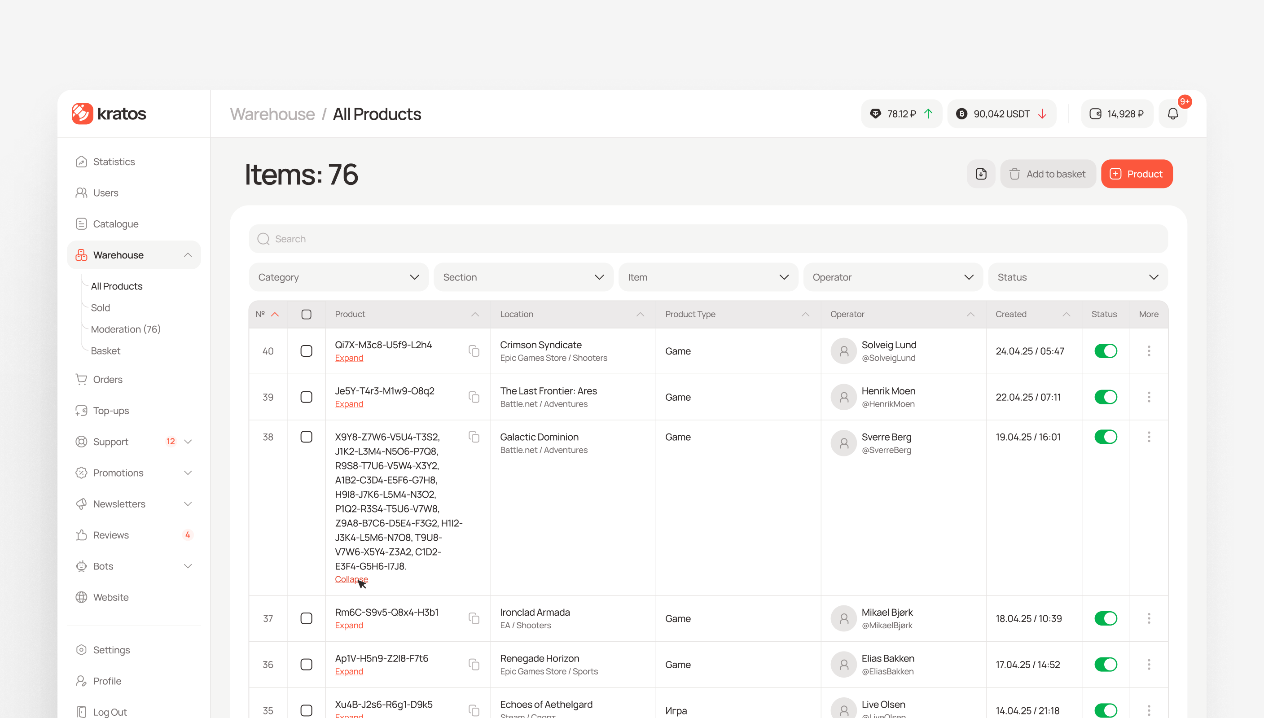Open the Category filter dropdown
The width and height of the screenshot is (1264, 718).
pyautogui.click(x=339, y=277)
